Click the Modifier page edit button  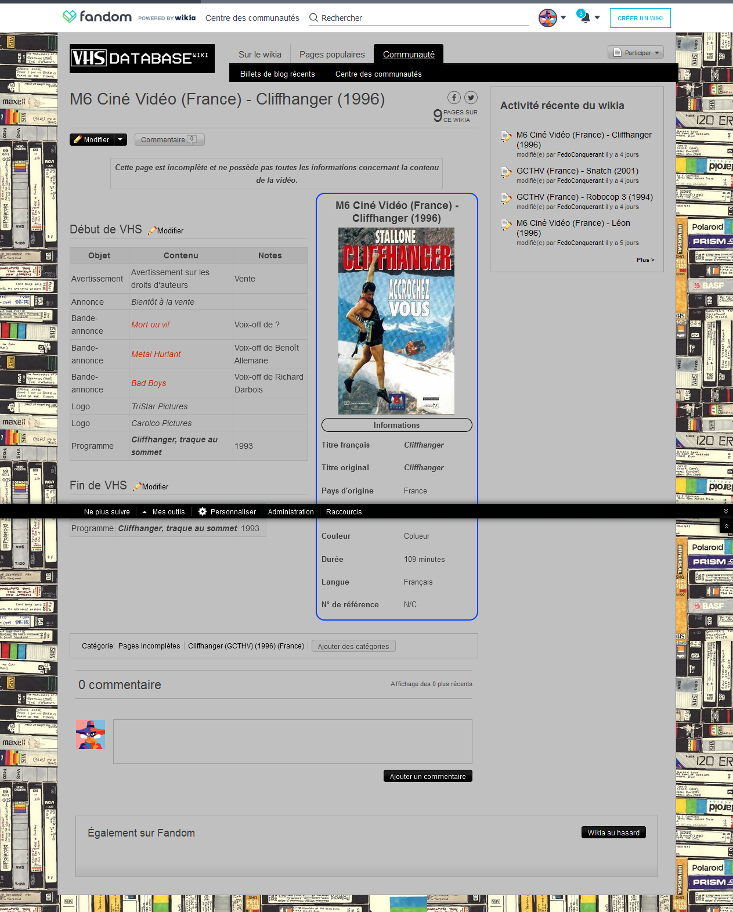[92, 139]
